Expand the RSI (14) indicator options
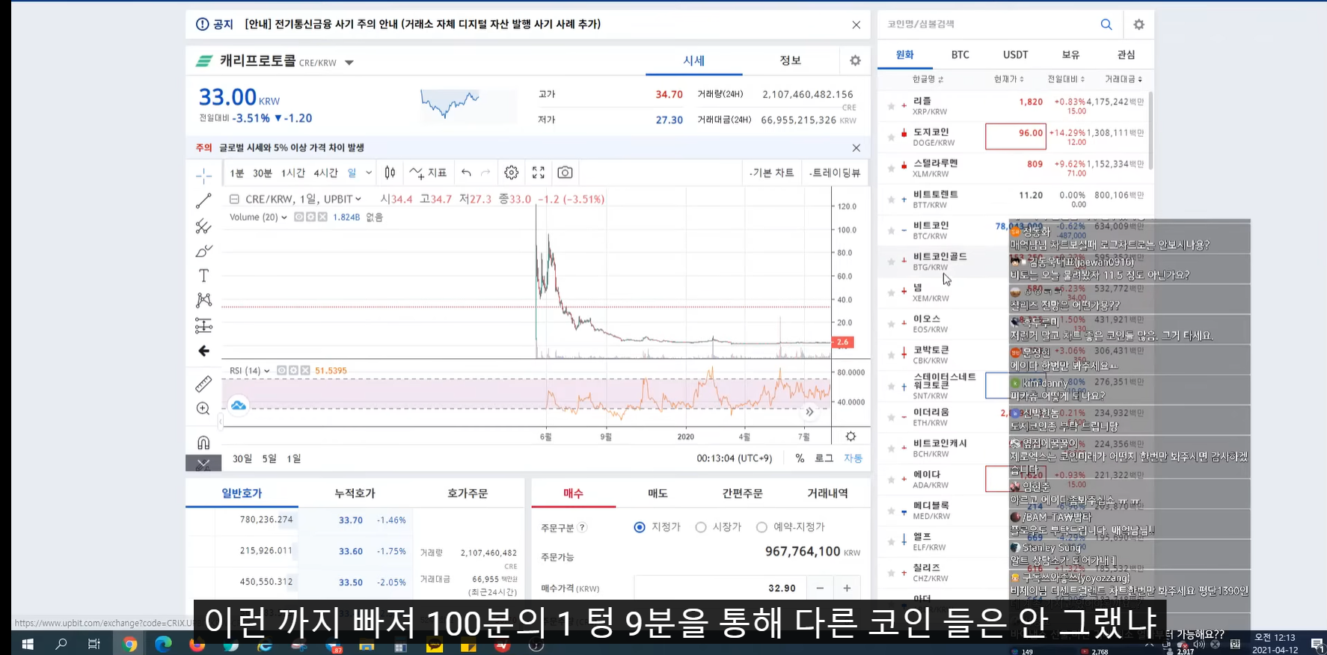 tap(267, 371)
